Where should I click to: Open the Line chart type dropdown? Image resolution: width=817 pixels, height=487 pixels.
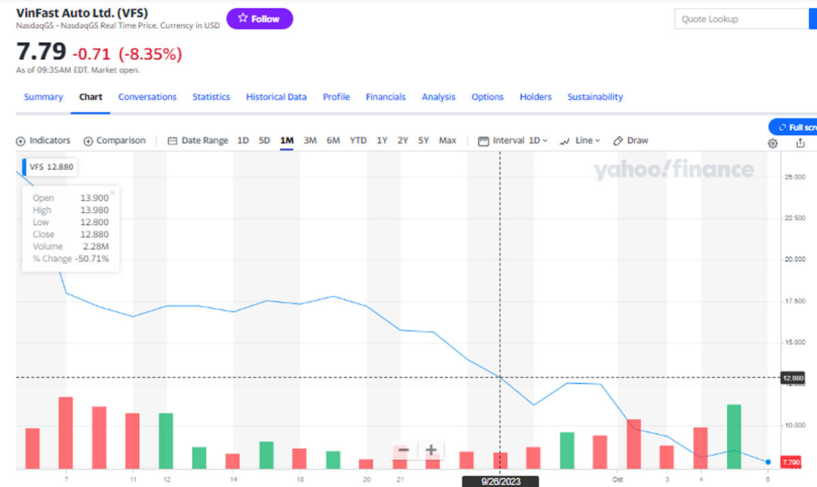click(x=579, y=141)
